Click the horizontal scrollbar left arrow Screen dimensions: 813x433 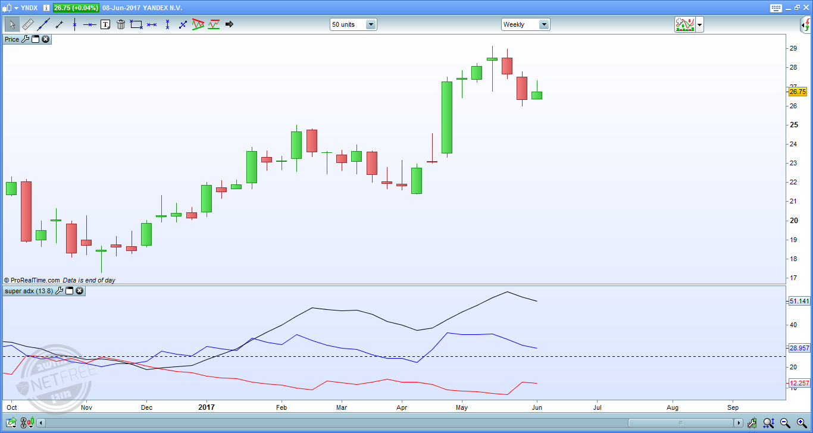(x=41, y=423)
